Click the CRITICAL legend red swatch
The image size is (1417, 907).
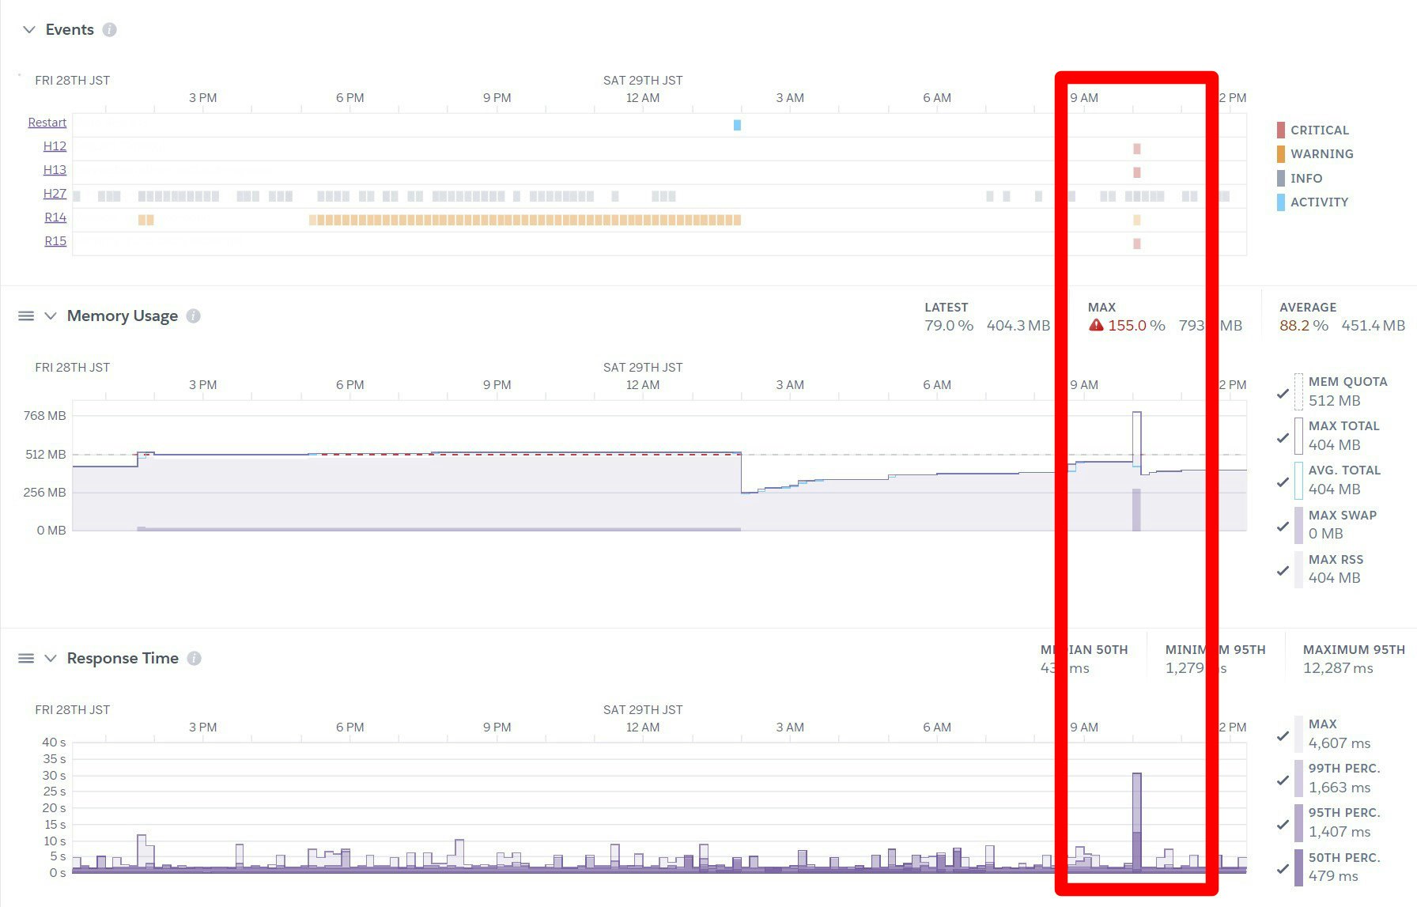[x=1281, y=130]
